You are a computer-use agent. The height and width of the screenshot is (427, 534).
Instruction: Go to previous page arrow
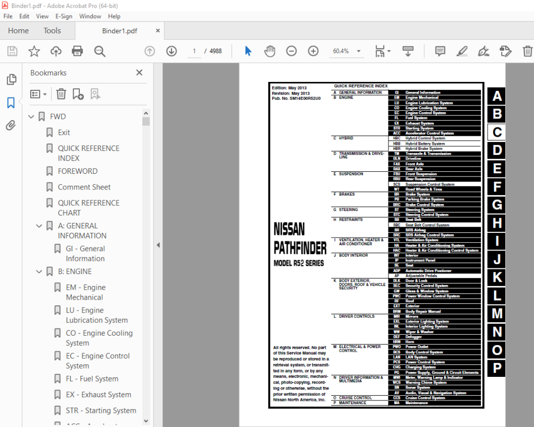150,51
